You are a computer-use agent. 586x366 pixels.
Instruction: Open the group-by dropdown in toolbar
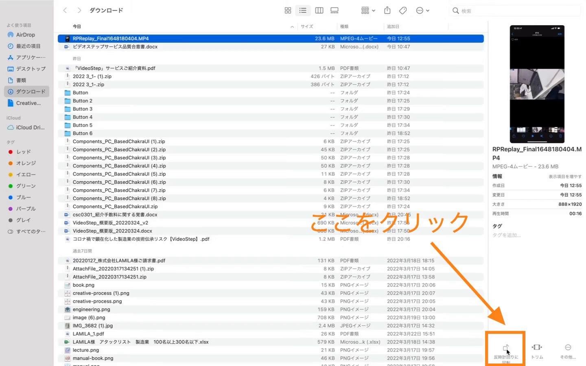pos(368,11)
